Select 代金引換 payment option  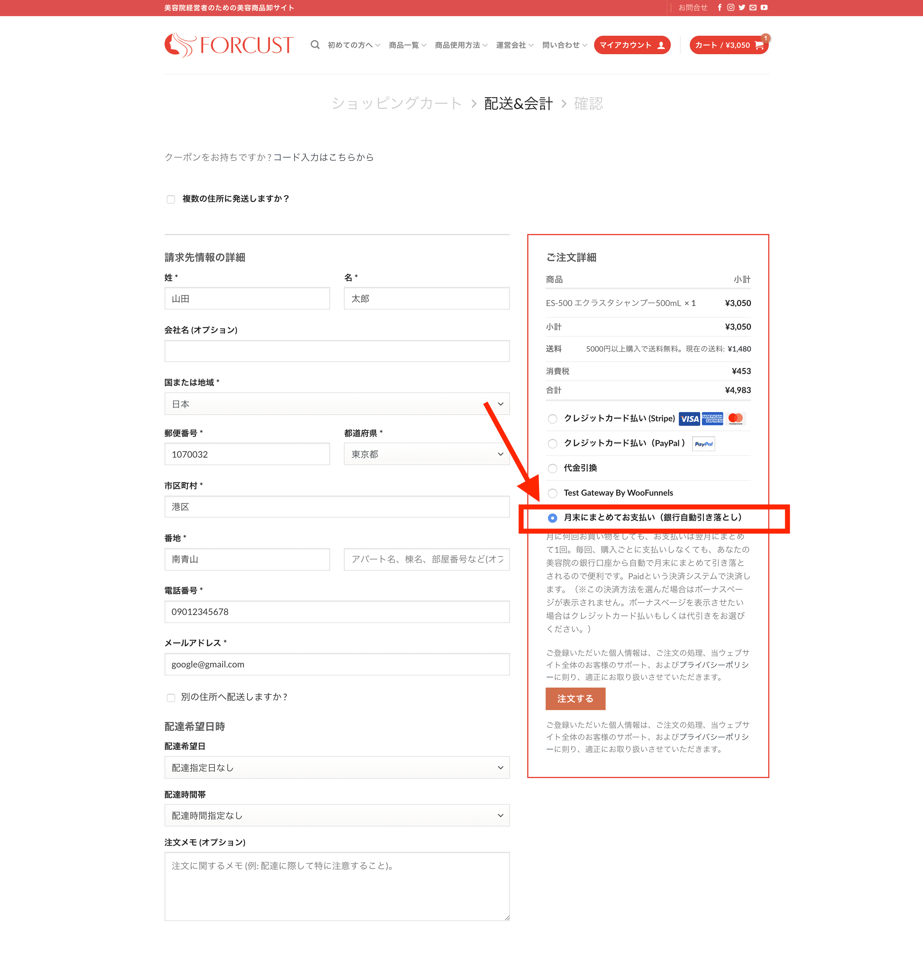pyautogui.click(x=552, y=468)
